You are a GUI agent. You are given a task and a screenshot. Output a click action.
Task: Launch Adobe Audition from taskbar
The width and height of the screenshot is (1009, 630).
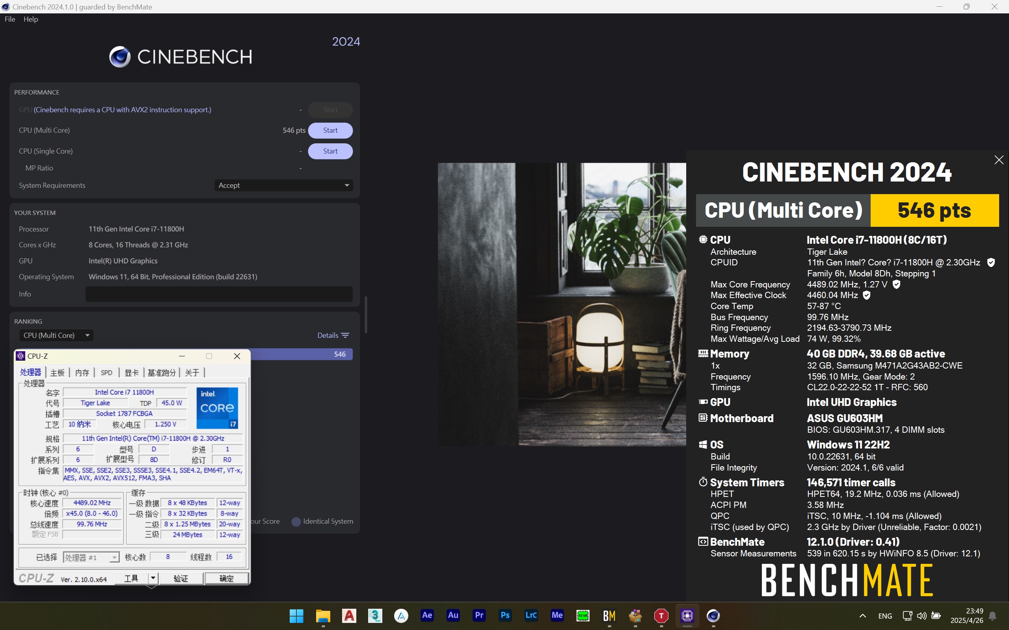pos(453,615)
